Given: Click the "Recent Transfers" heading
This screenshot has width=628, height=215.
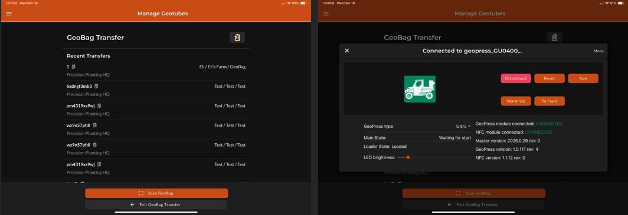Looking at the screenshot, I should pos(88,56).
